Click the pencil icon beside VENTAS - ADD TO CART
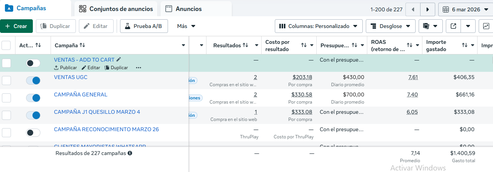 point(119,59)
